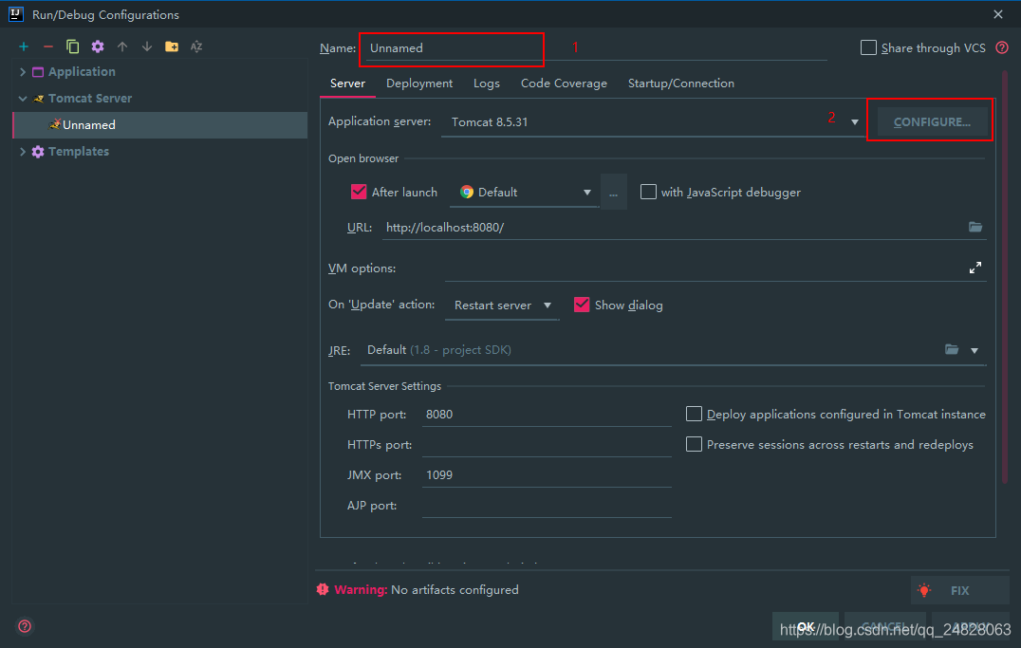Click the Templates gear icon in the tree
The width and height of the screenshot is (1021, 648).
pyautogui.click(x=38, y=151)
